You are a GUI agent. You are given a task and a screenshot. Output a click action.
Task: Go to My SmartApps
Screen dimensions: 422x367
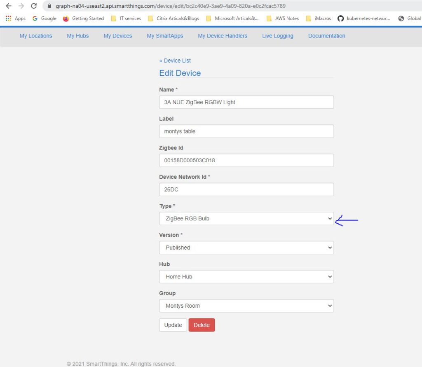point(165,36)
